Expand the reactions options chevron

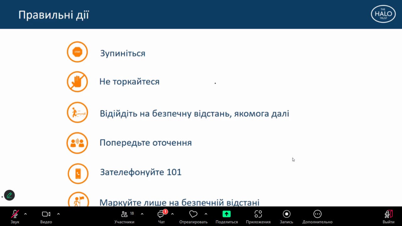pos(206,214)
